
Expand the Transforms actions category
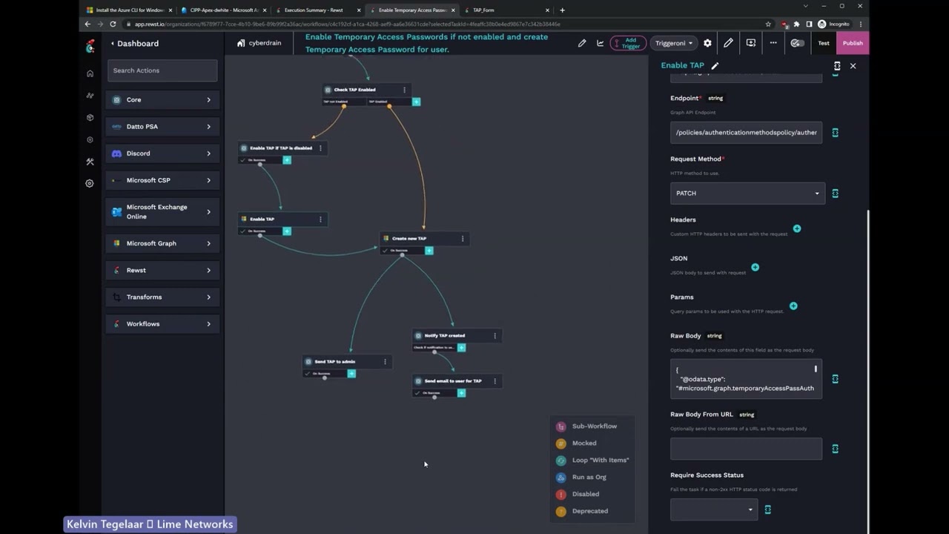162,297
